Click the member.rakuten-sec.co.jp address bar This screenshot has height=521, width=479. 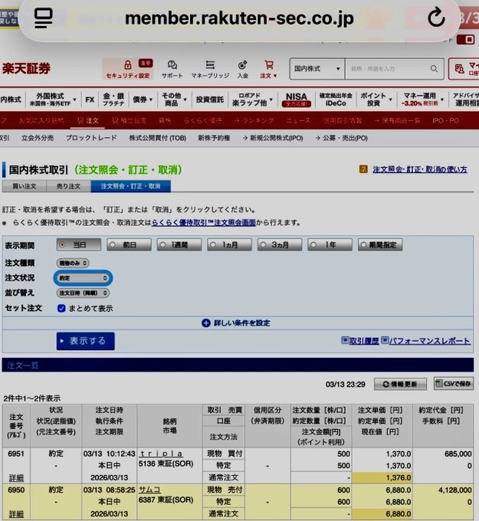(x=239, y=18)
